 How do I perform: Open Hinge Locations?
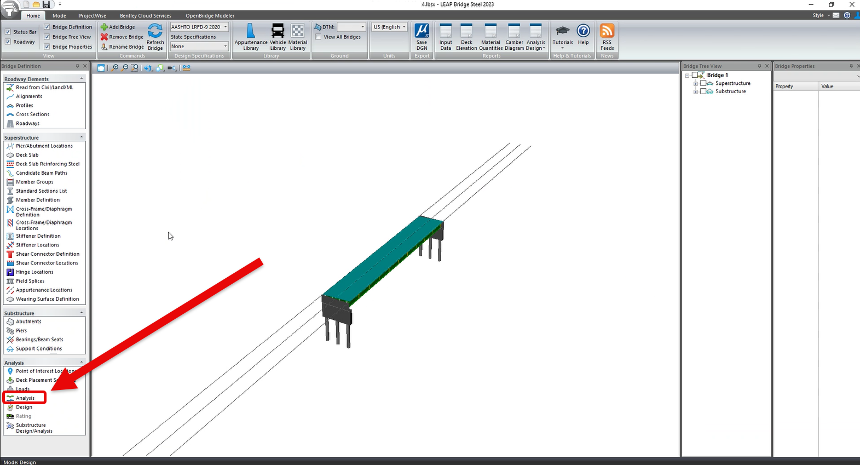click(x=34, y=272)
